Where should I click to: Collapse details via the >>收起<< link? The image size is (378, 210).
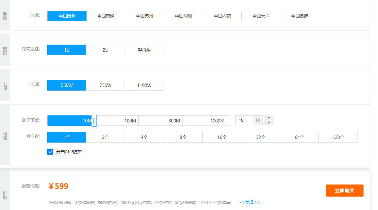pos(249,203)
